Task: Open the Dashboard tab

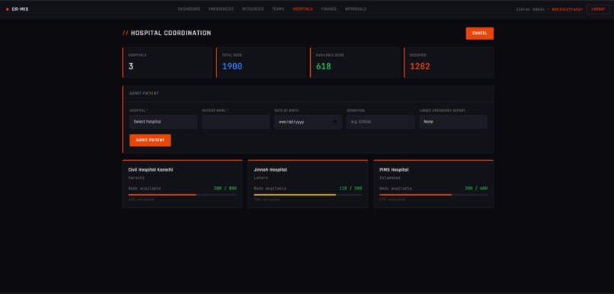Action: tap(189, 9)
